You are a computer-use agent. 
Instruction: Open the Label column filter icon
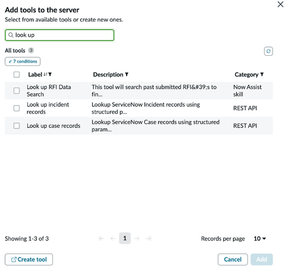tap(50, 75)
